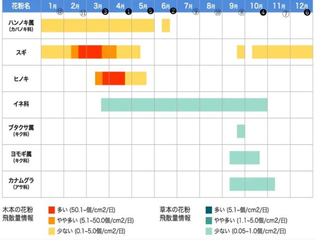
Task: Select the 5月 column header
Action: click(143, 6)
